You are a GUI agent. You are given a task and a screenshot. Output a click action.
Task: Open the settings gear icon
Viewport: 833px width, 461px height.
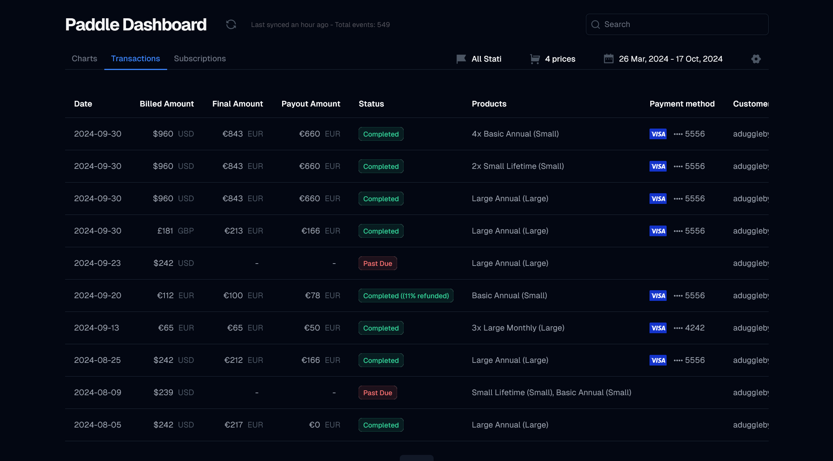(756, 59)
